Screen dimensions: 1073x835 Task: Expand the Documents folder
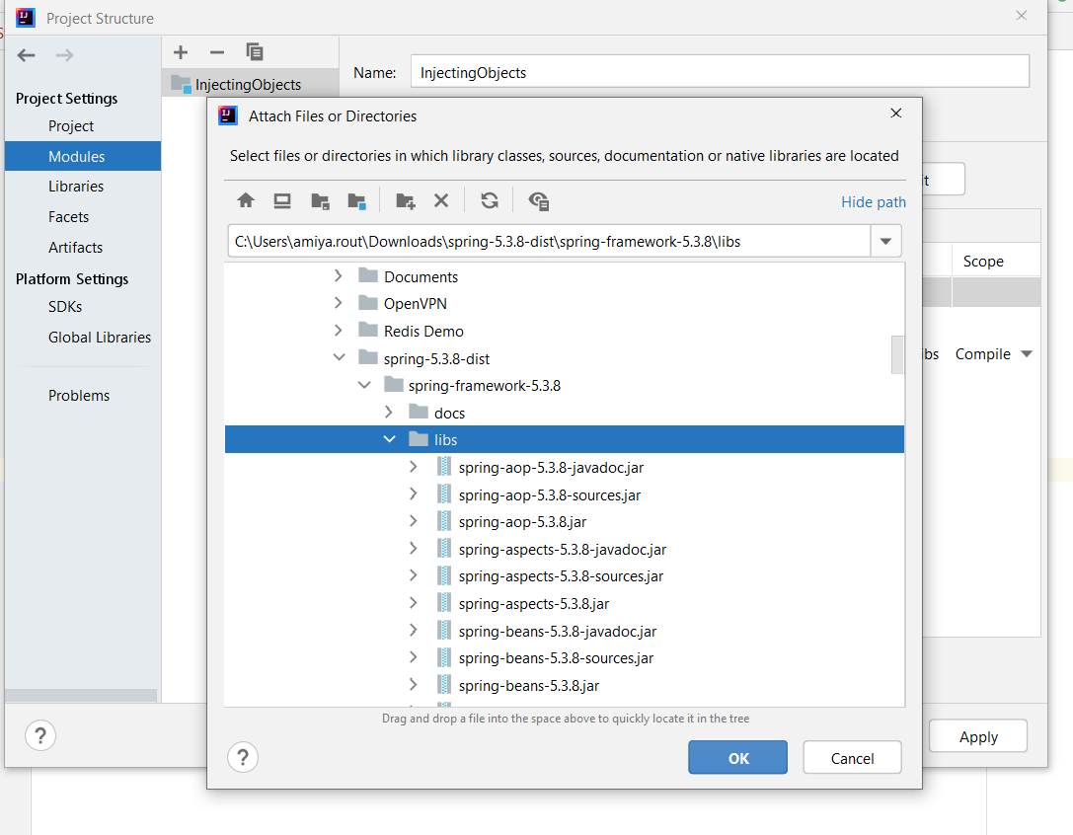338,275
